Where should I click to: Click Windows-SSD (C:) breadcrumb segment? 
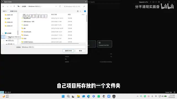click(34, 6)
